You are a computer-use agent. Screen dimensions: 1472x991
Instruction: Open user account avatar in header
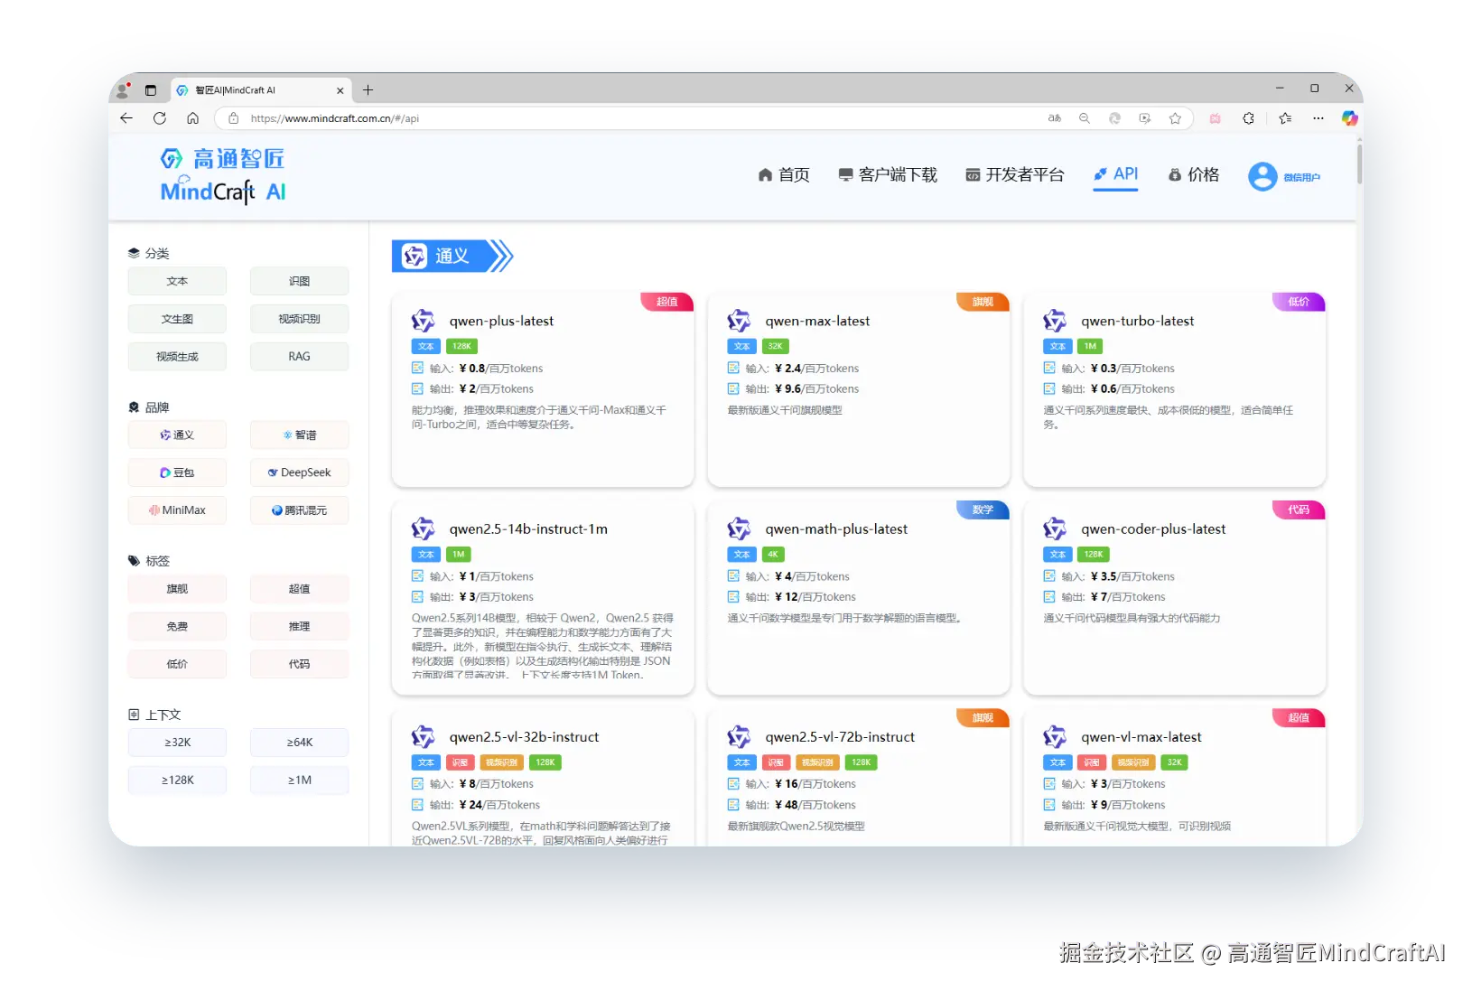tap(1262, 176)
